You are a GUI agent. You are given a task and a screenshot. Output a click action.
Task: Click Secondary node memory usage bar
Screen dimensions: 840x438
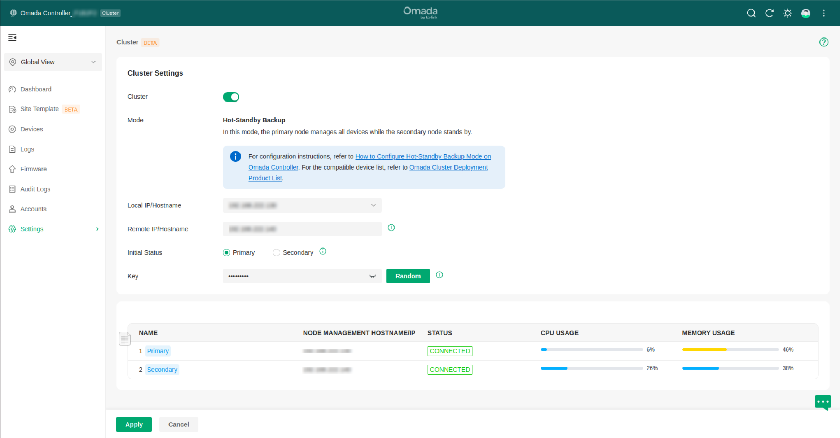pos(730,368)
